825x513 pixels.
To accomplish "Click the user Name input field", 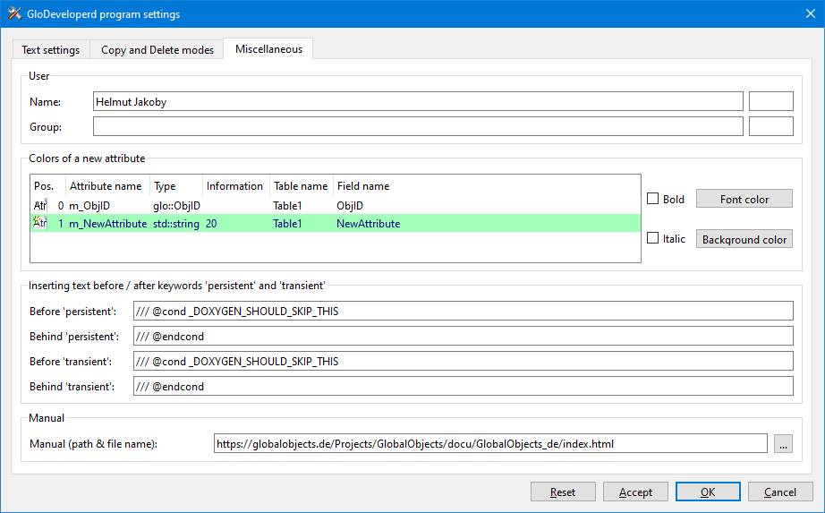I will click(x=418, y=102).
